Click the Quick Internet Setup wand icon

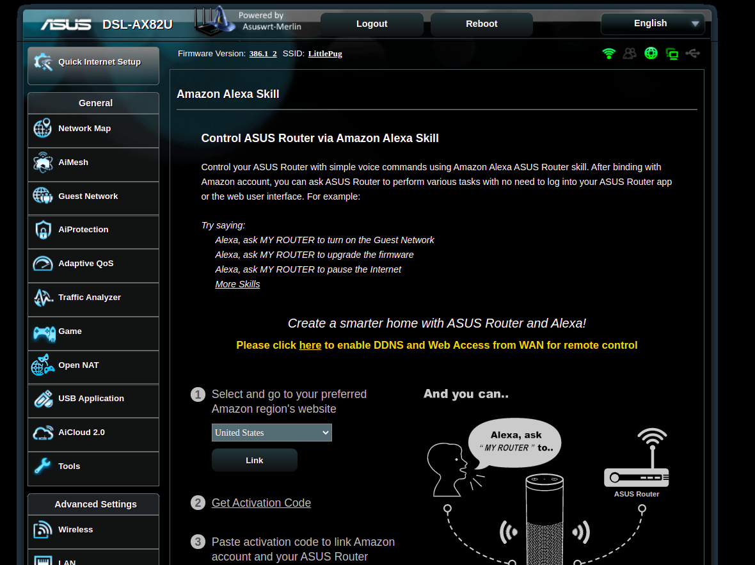43,61
